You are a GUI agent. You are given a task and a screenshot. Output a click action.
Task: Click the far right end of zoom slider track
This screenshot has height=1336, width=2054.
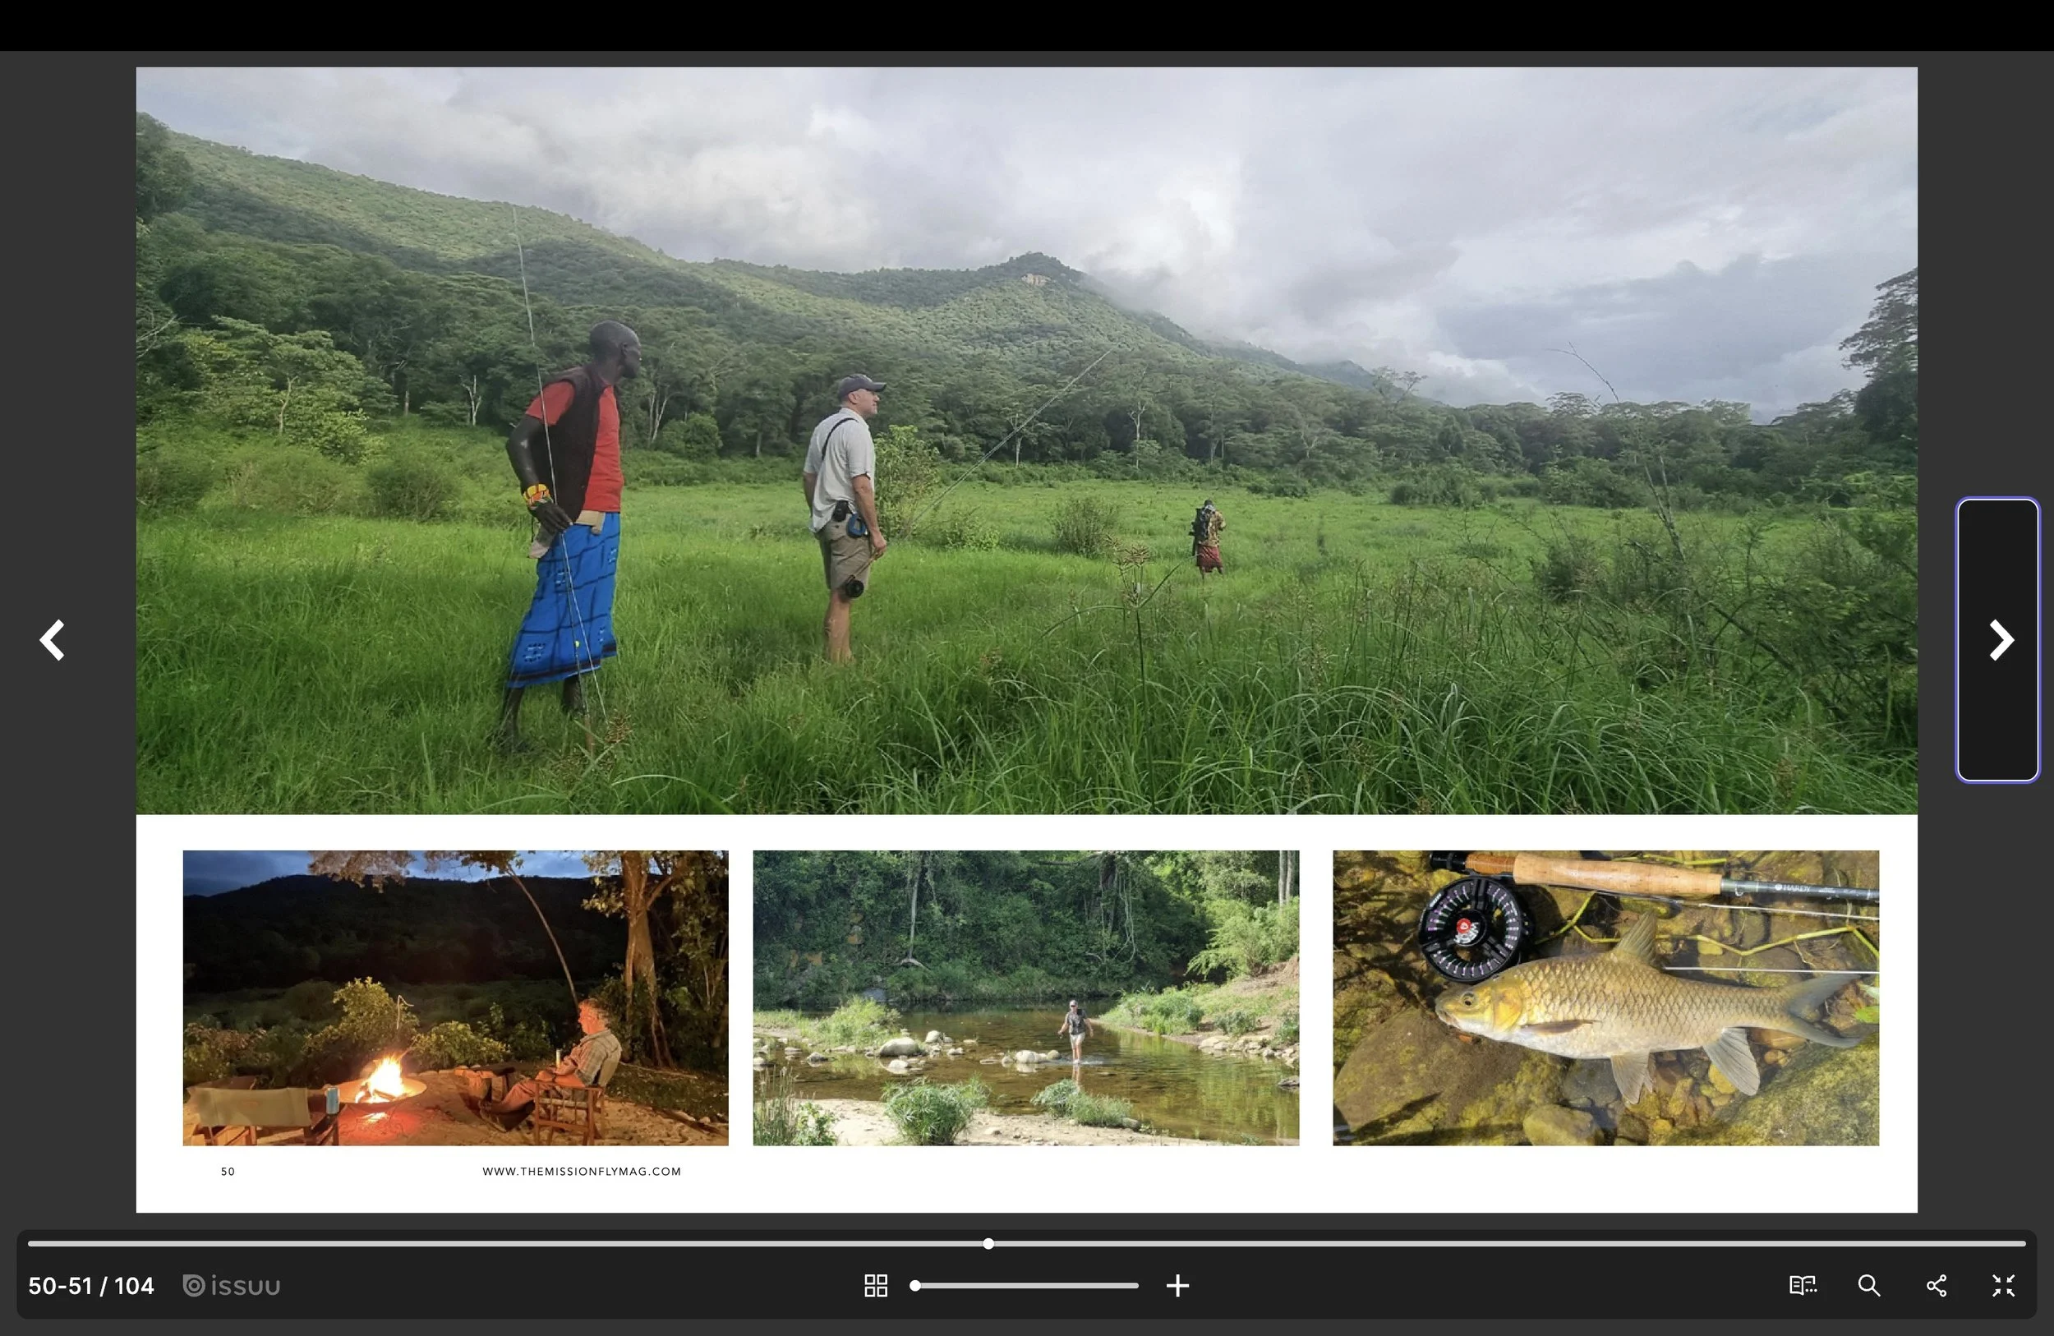(x=1135, y=1286)
